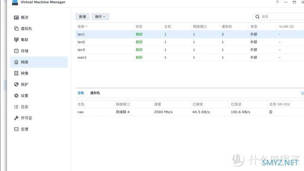Select the lan2 network row

[190, 42]
